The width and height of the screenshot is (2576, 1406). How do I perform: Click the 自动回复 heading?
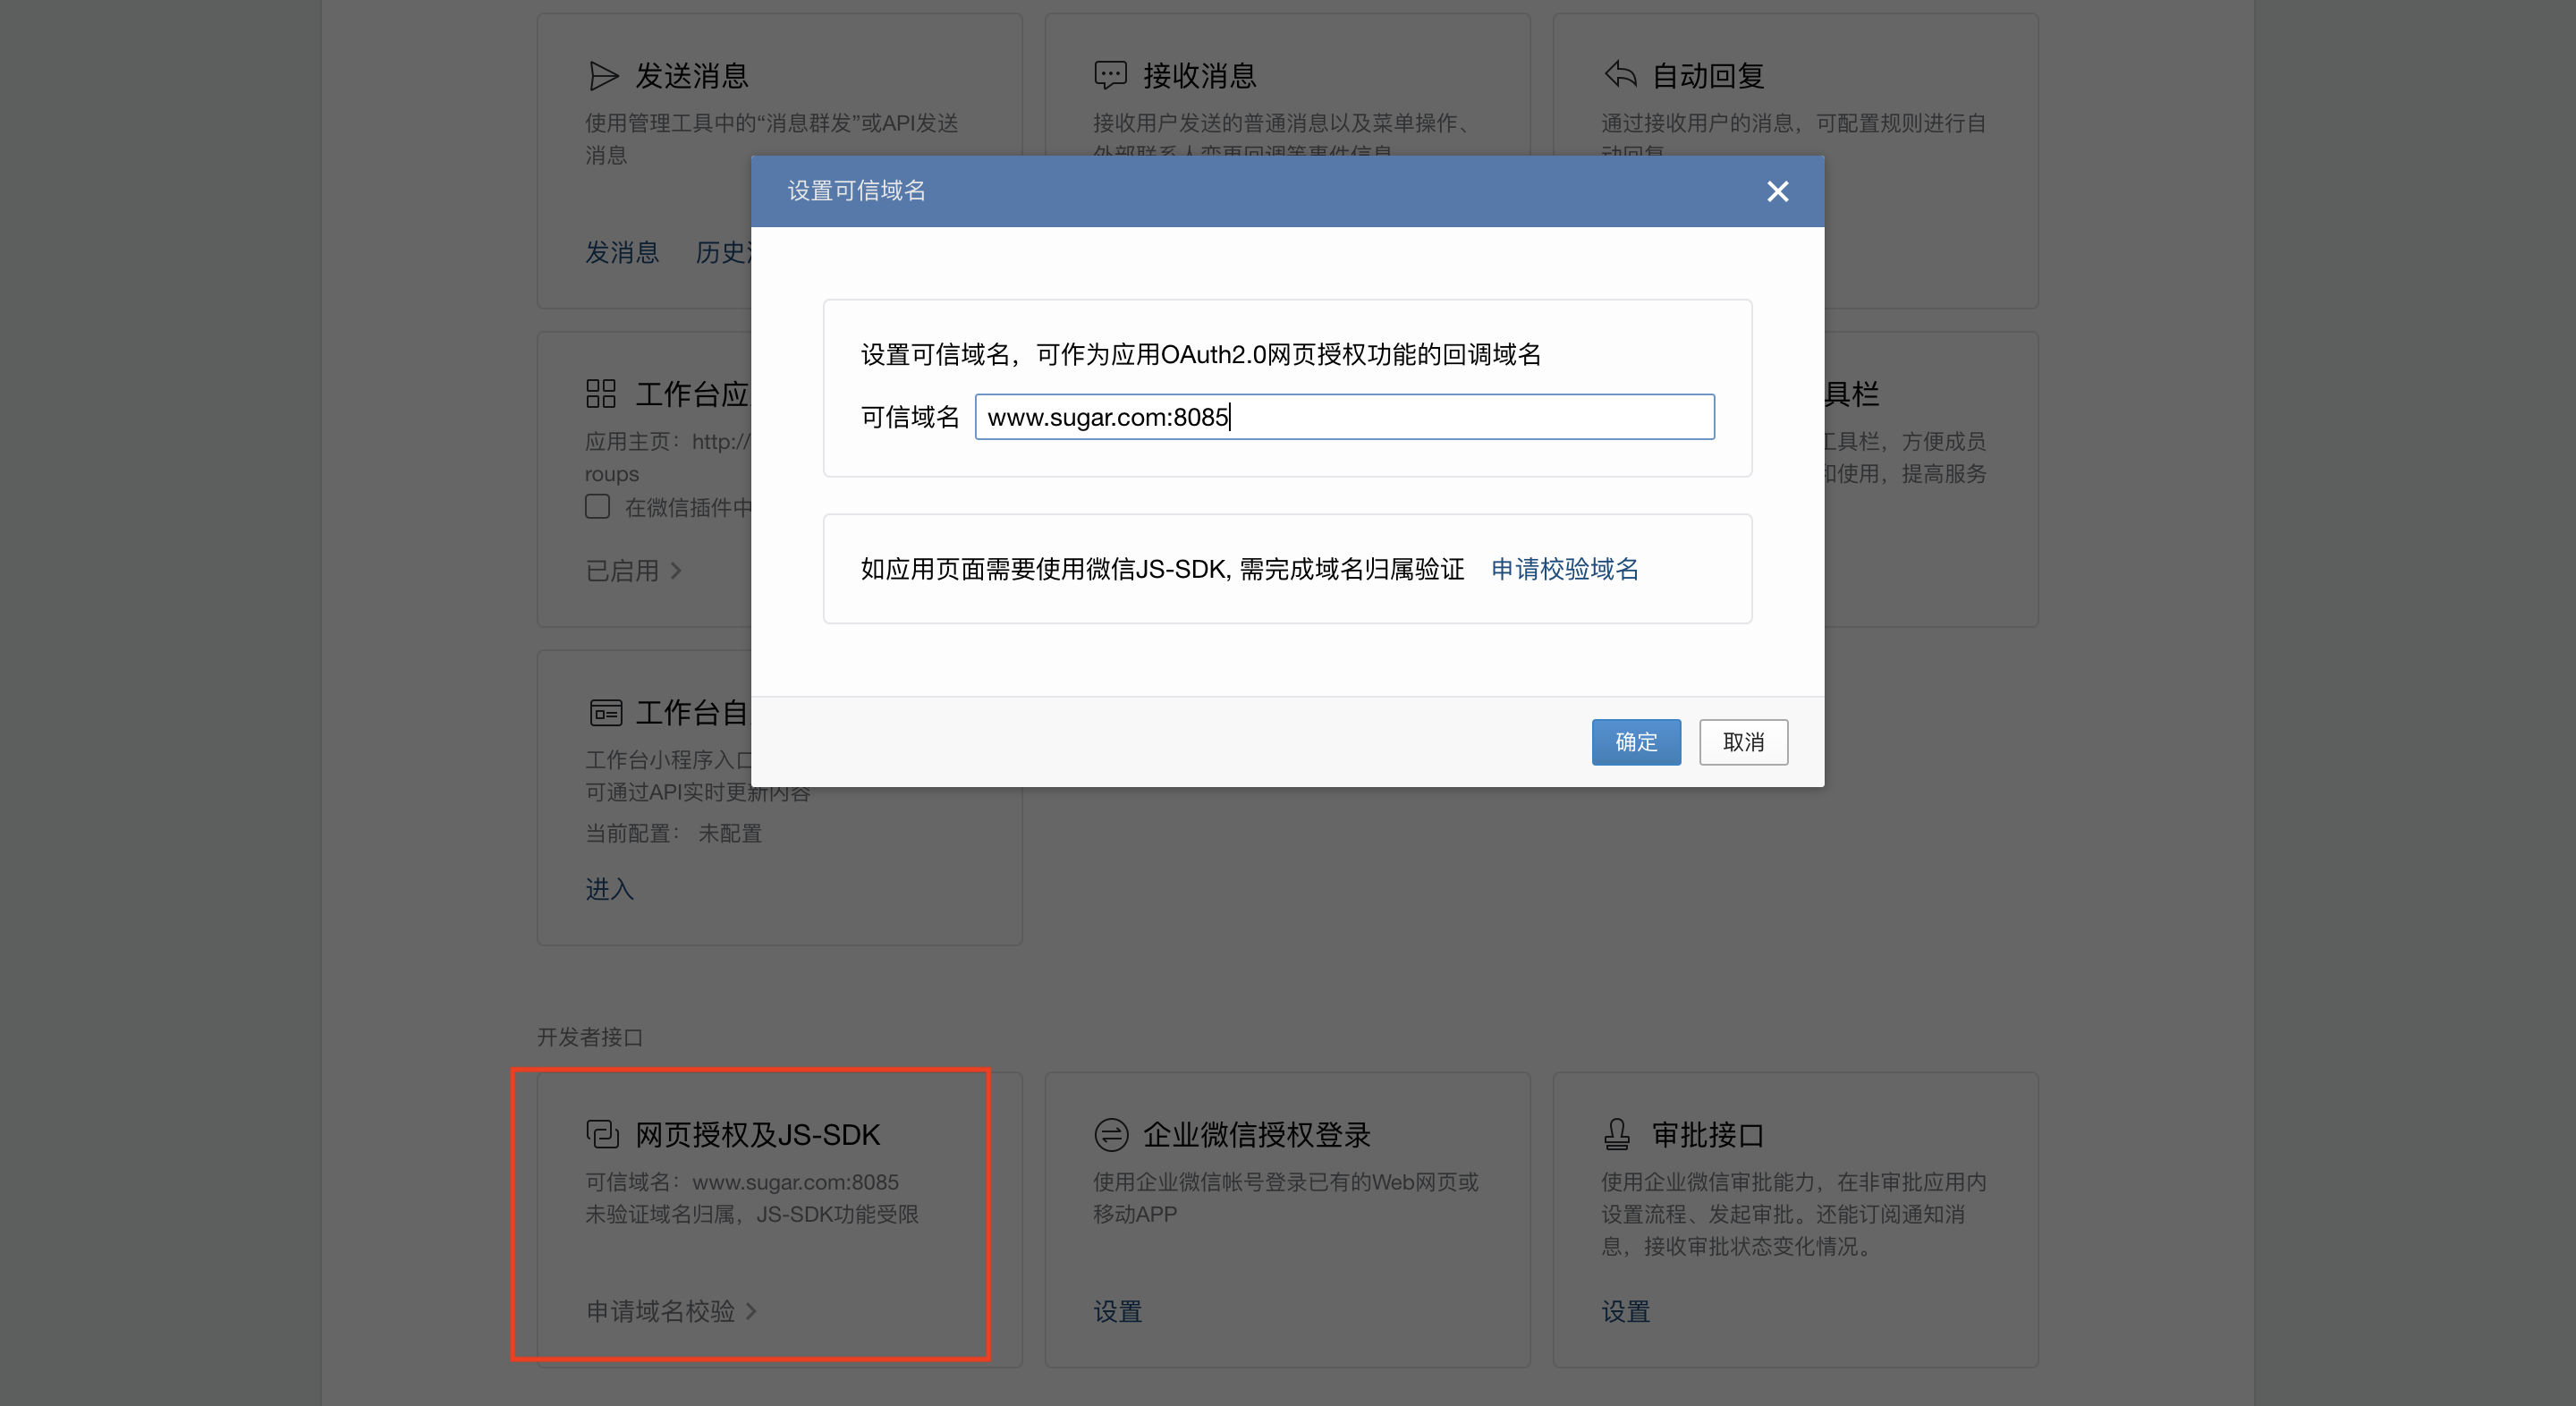tap(1708, 76)
